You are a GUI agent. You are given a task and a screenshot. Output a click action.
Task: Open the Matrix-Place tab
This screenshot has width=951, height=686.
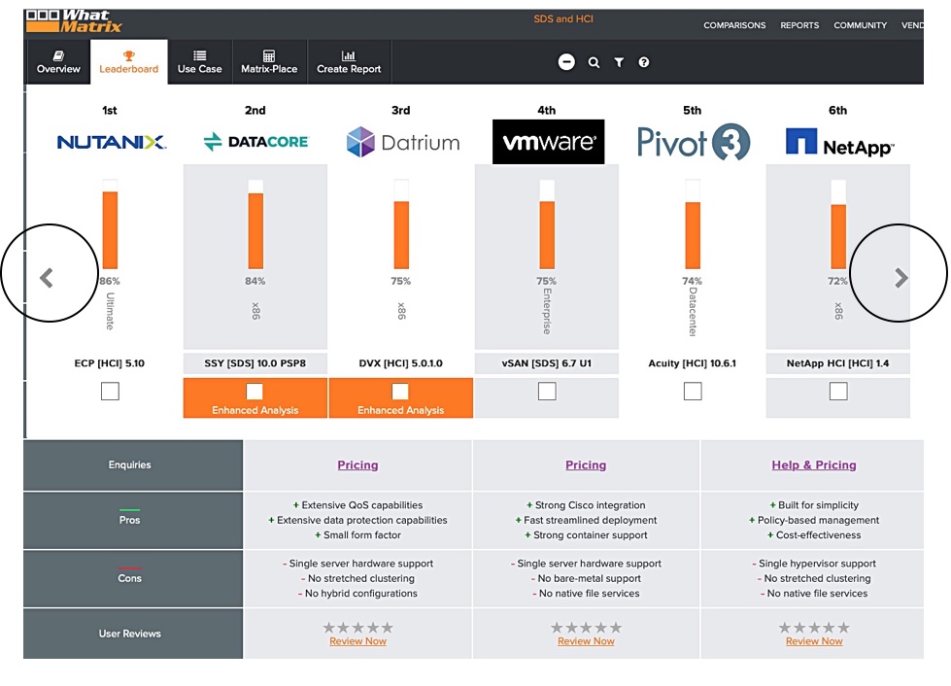click(269, 62)
